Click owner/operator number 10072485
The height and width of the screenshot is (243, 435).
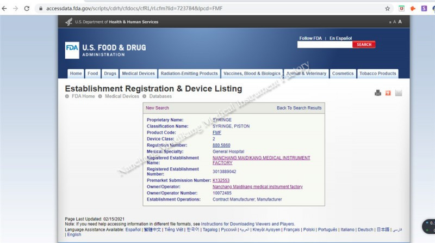222,193
